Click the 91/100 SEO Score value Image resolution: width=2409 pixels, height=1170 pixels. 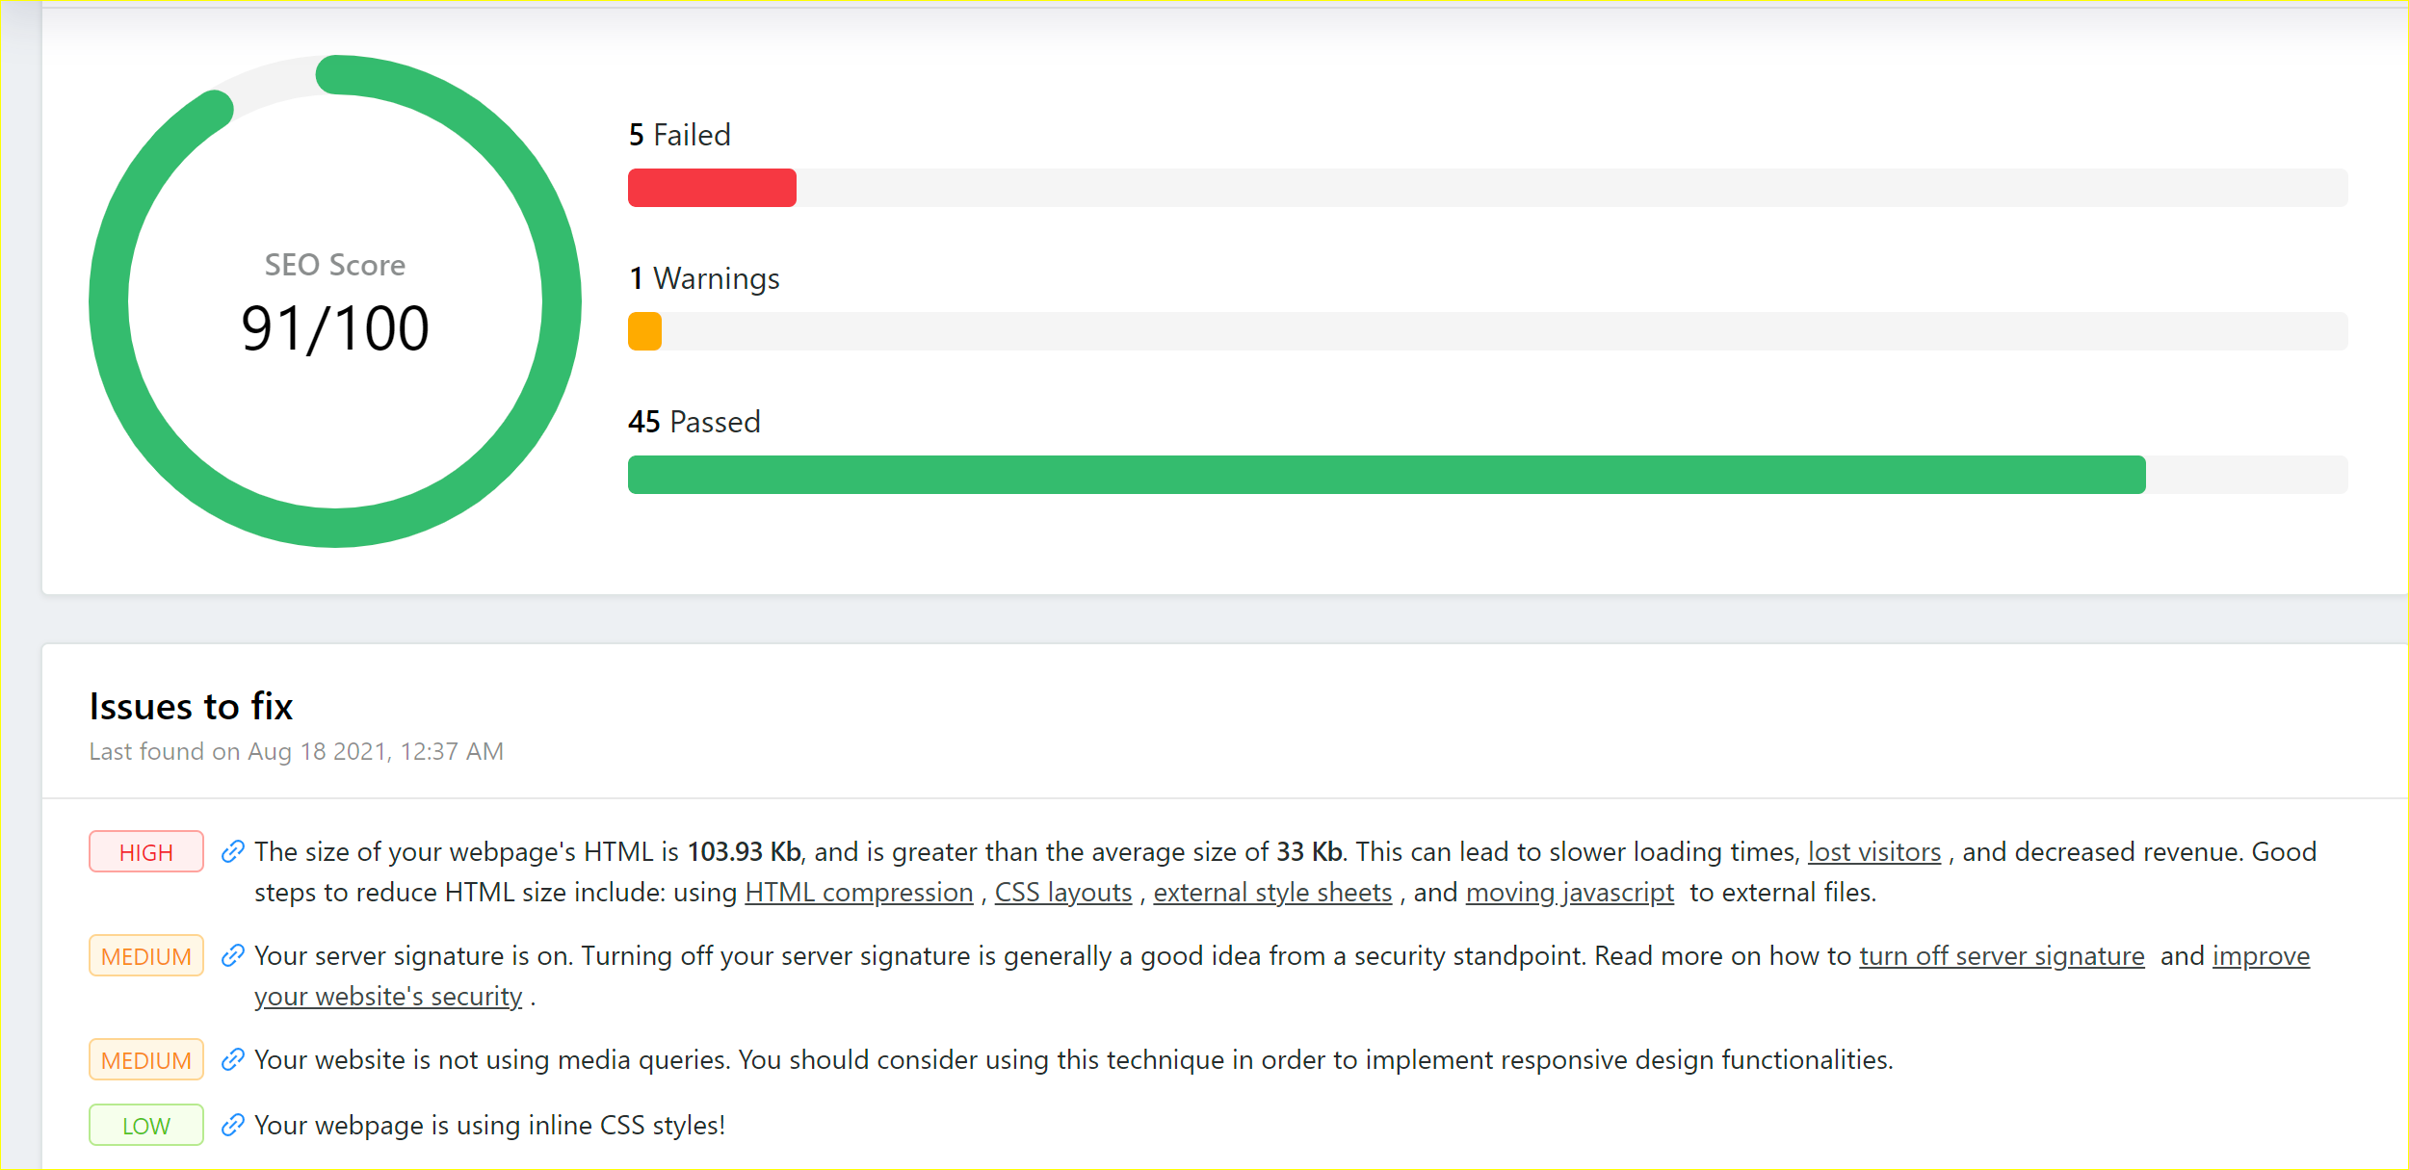pos(335,328)
